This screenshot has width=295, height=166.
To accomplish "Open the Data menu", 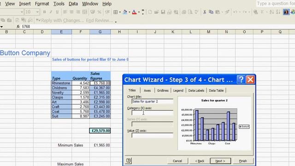I will coord(73,4).
